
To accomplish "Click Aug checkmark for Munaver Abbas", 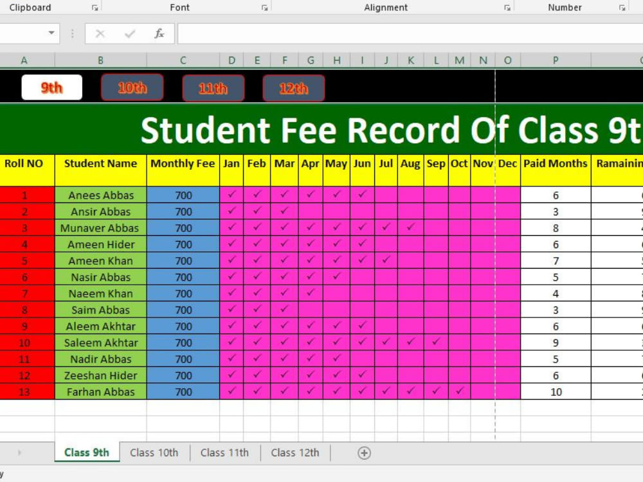I will pyautogui.click(x=411, y=228).
